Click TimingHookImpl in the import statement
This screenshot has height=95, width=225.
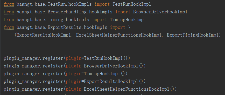128,20
